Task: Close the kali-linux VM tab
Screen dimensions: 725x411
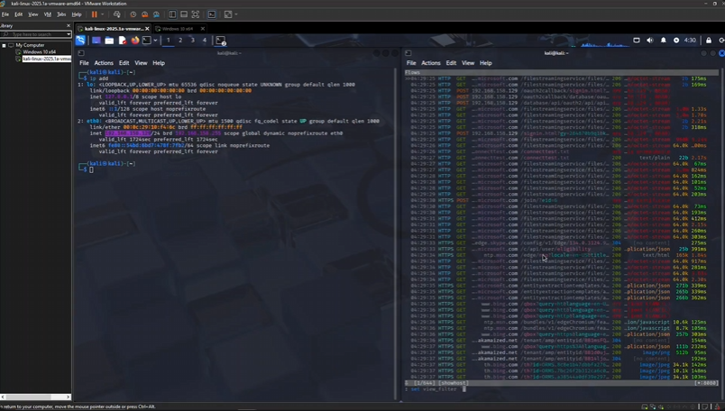Action: coord(148,29)
